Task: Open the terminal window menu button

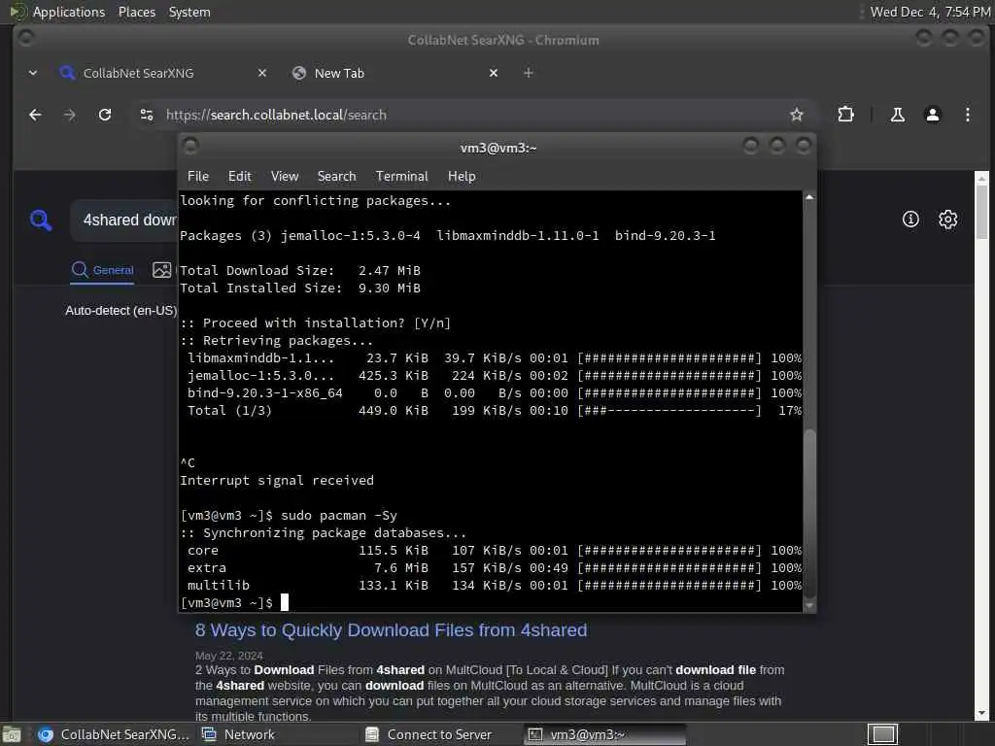Action: [190, 147]
